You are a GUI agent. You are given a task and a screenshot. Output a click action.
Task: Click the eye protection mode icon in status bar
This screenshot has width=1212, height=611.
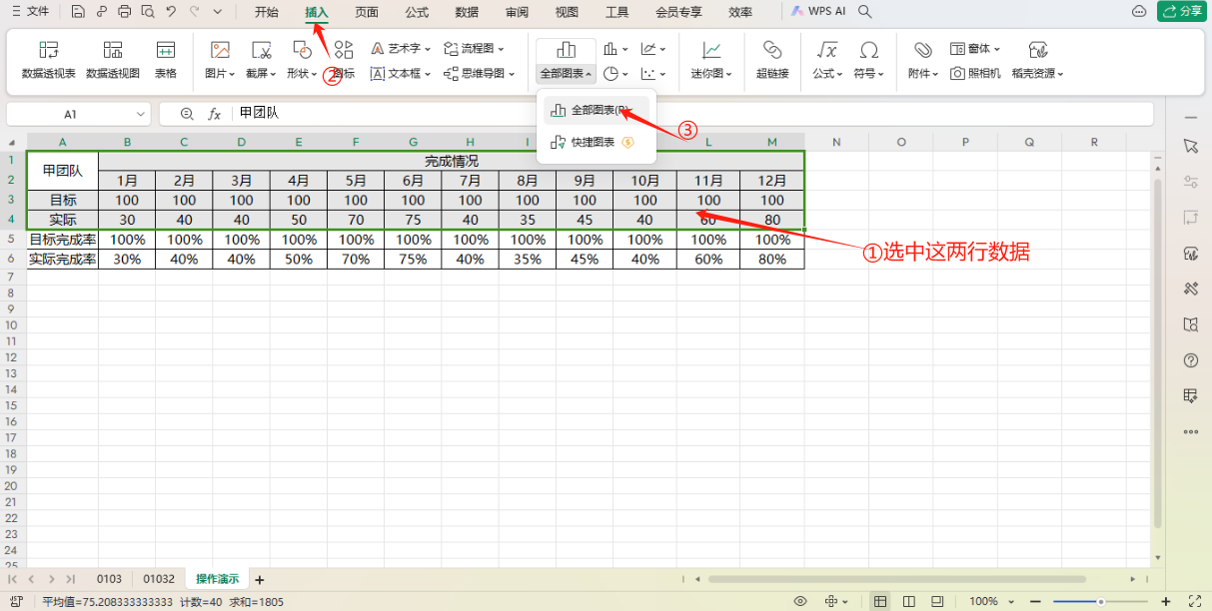click(x=800, y=601)
